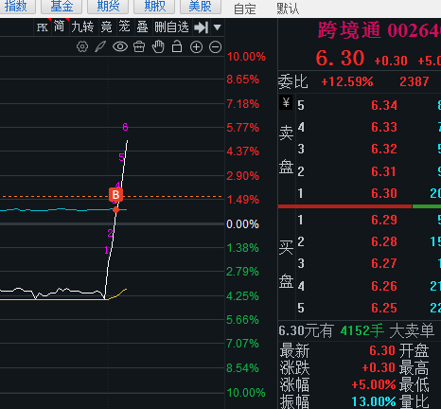This screenshot has width=441, height=409.
Task: Click the arrow-to-bar jump icon
Action: click(x=202, y=27)
